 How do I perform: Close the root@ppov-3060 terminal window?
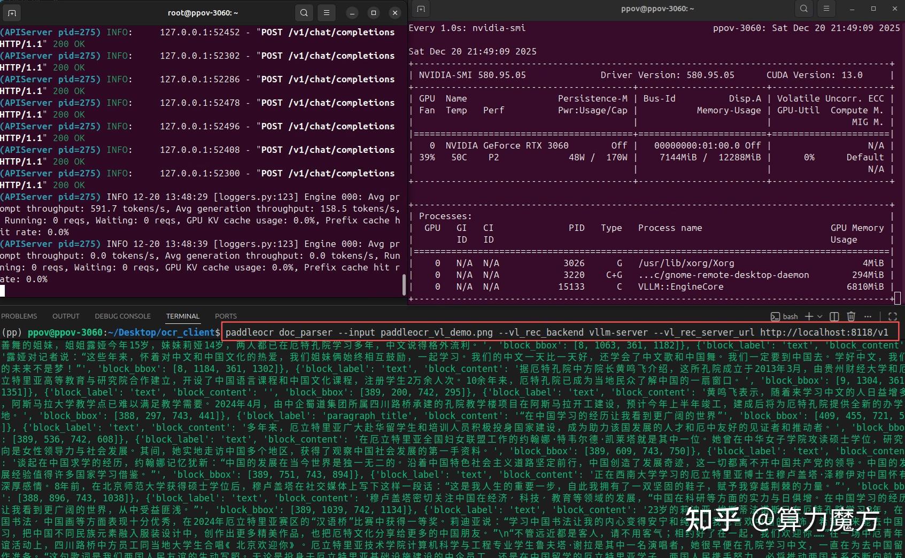tap(395, 13)
